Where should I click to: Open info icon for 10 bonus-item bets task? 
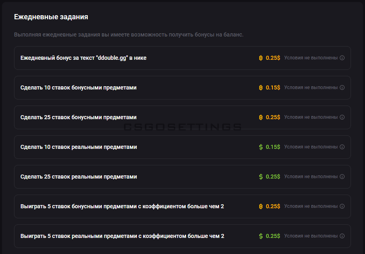[x=342, y=87]
